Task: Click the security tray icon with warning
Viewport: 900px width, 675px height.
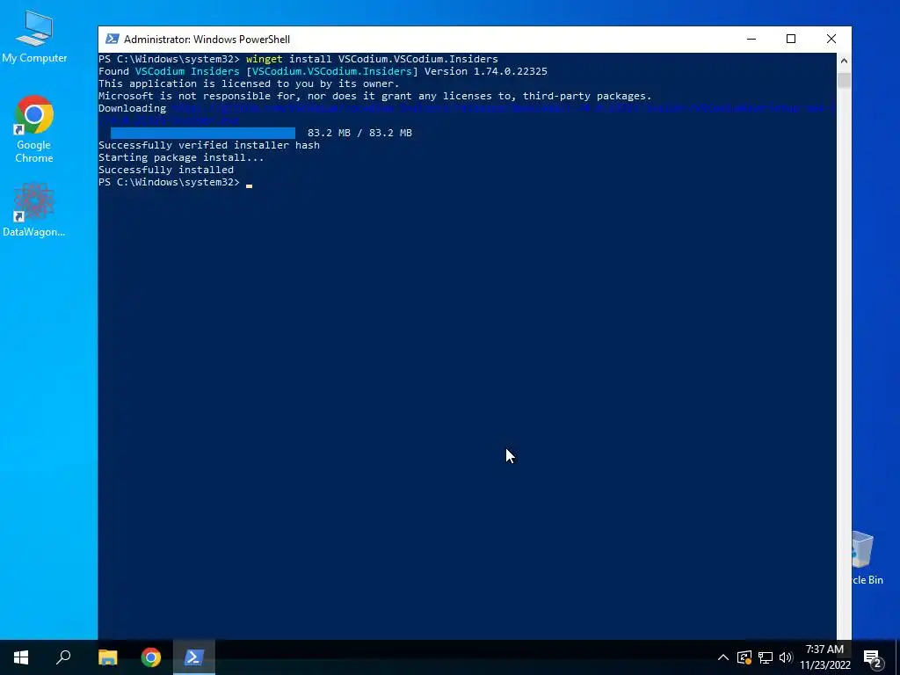Action: (744, 657)
